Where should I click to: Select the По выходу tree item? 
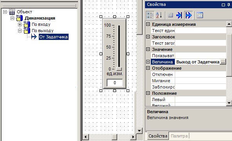tap(43, 31)
